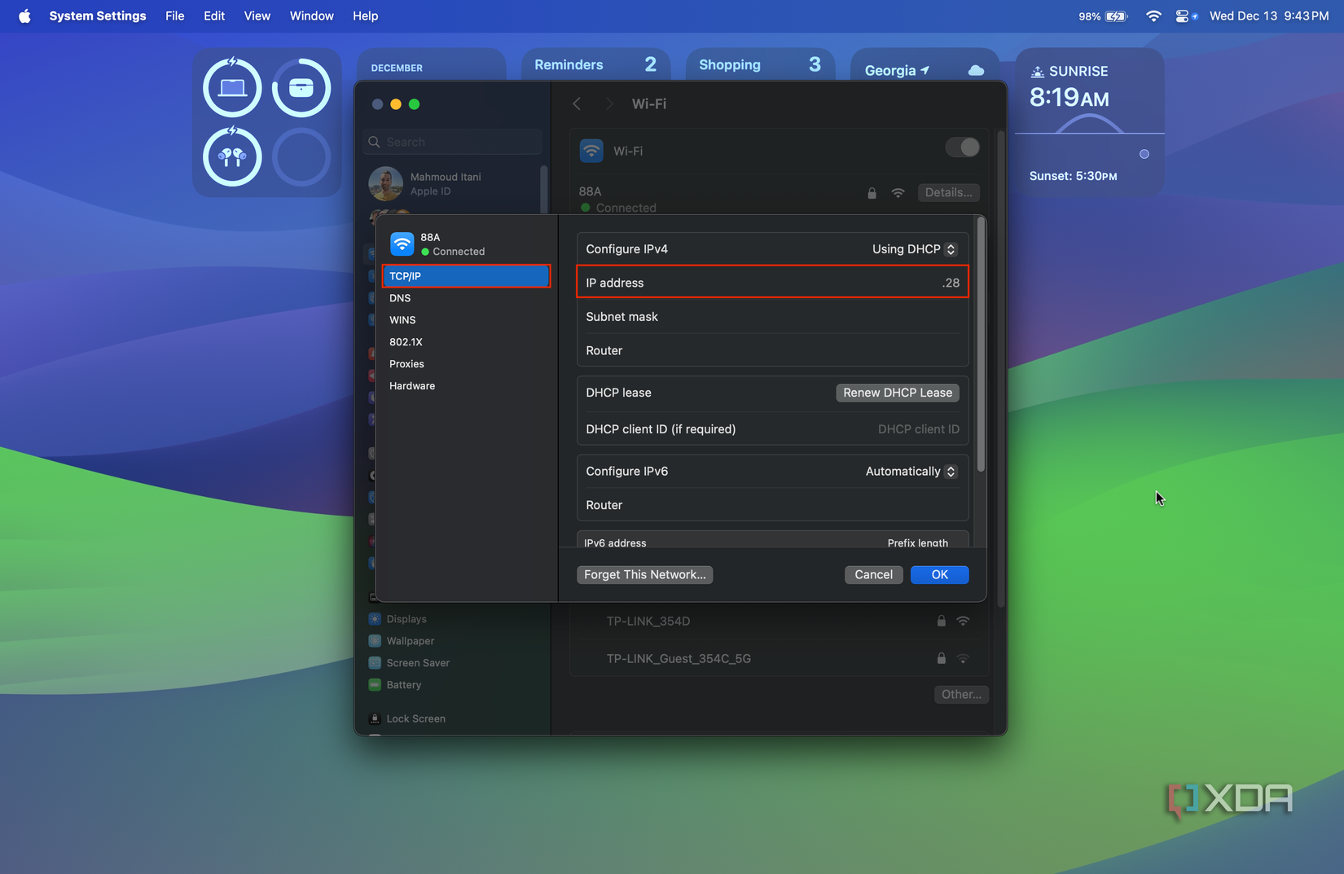The width and height of the screenshot is (1344, 874).
Task: Click the search magnifier in System Settings
Action: [x=376, y=141]
